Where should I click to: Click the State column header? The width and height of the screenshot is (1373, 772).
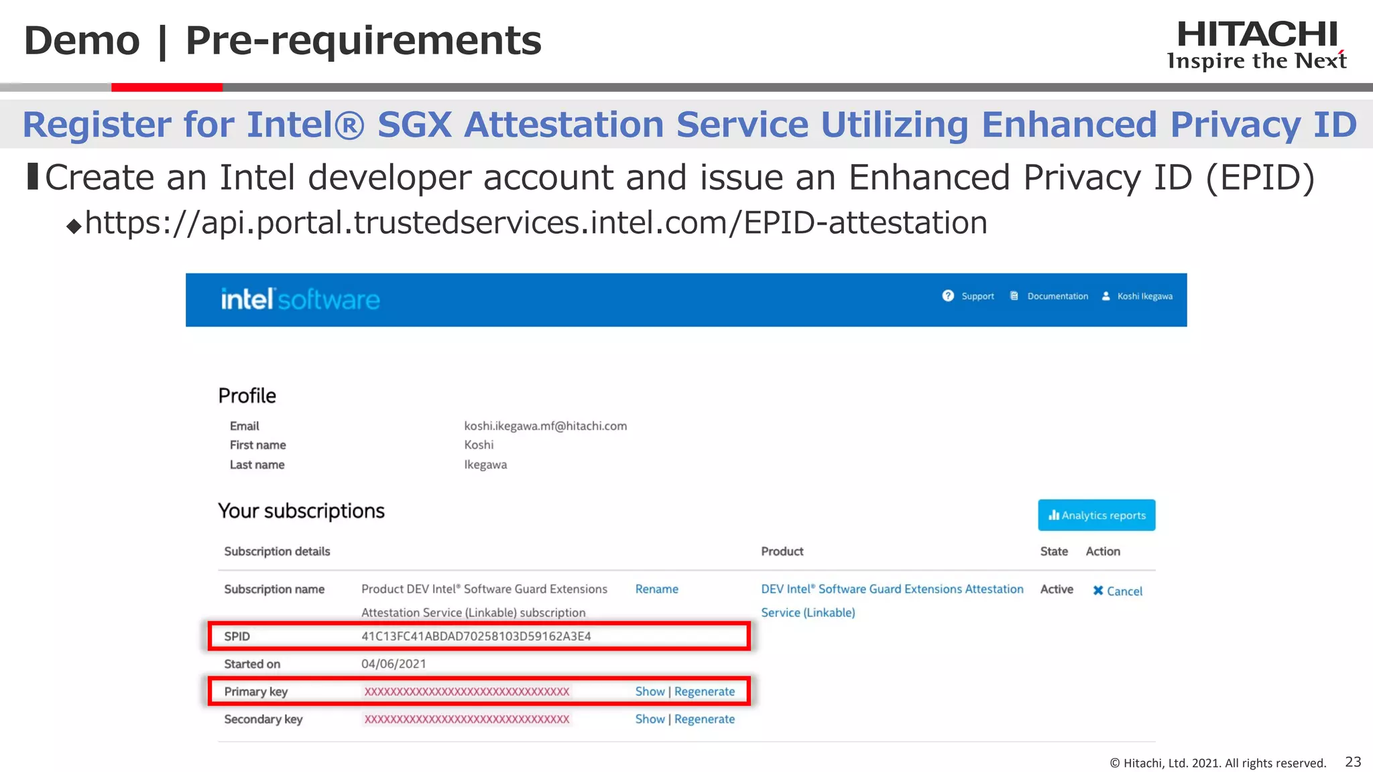[x=1054, y=552]
